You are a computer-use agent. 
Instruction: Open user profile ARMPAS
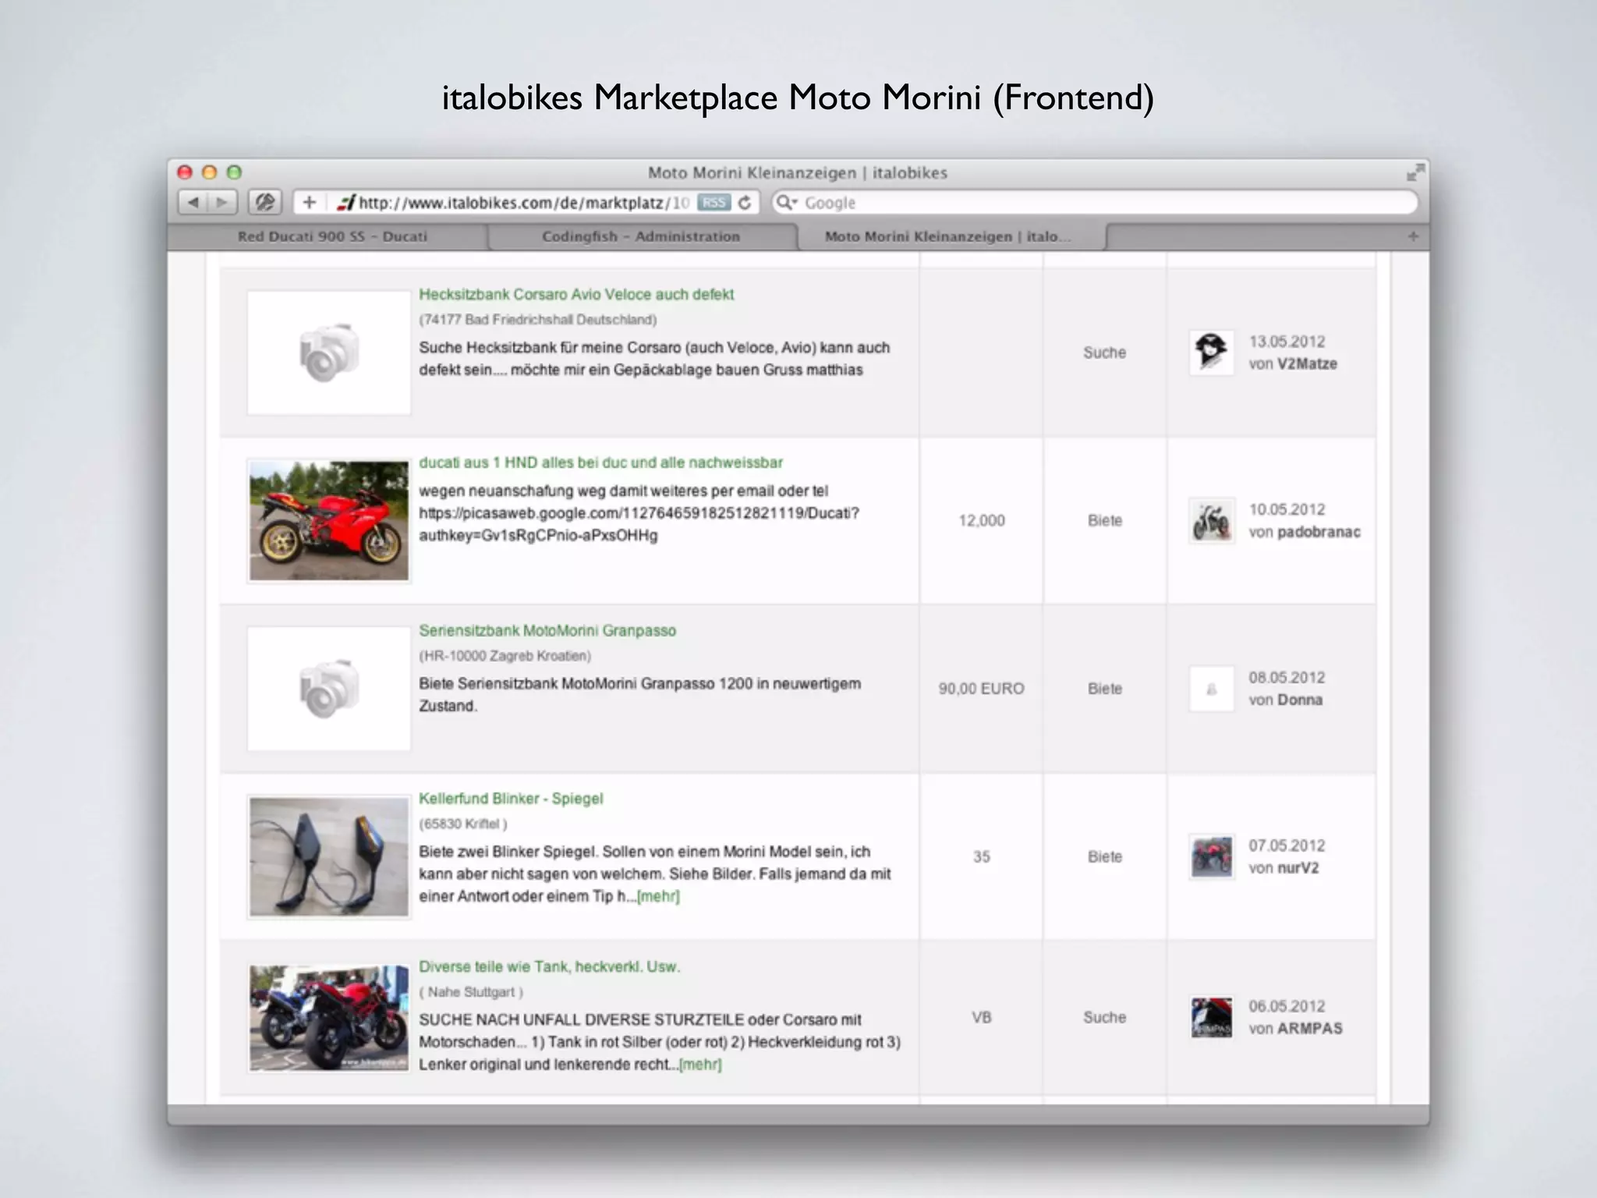pyautogui.click(x=1310, y=1029)
